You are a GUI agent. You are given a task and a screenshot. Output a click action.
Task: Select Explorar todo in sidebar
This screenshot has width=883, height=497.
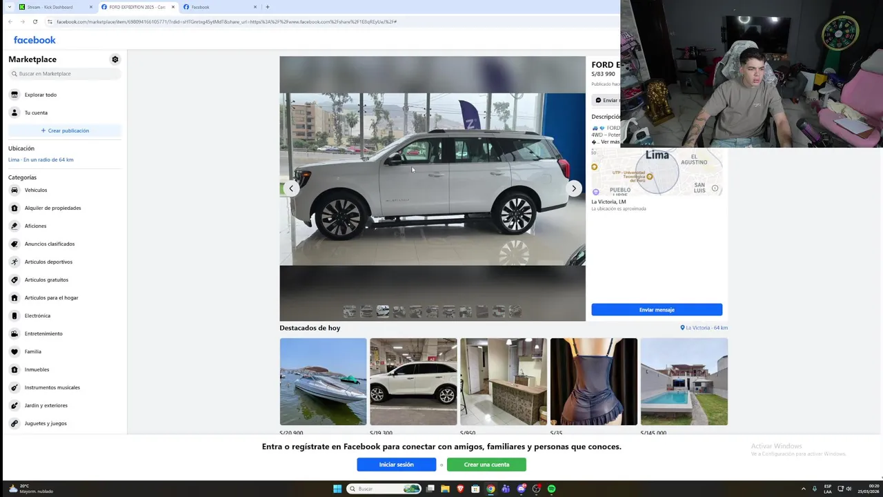pyautogui.click(x=65, y=95)
